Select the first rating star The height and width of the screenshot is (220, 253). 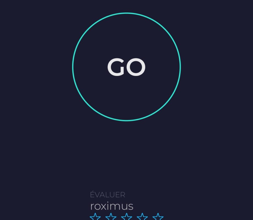pyautogui.click(x=95, y=216)
